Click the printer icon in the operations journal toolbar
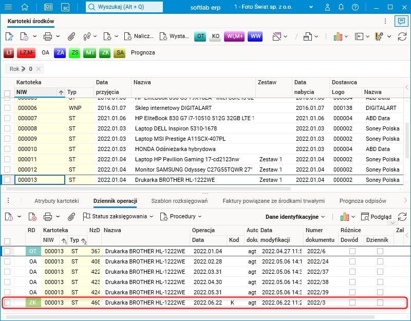The image size is (411, 321). tap(48, 217)
